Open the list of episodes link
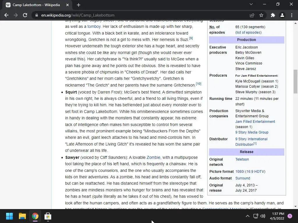298x223 pixels. 249,33
